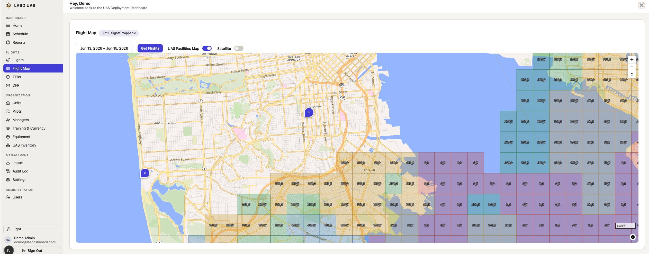Click the Satellite label text
This screenshot has height=254, width=649.
[224, 49]
